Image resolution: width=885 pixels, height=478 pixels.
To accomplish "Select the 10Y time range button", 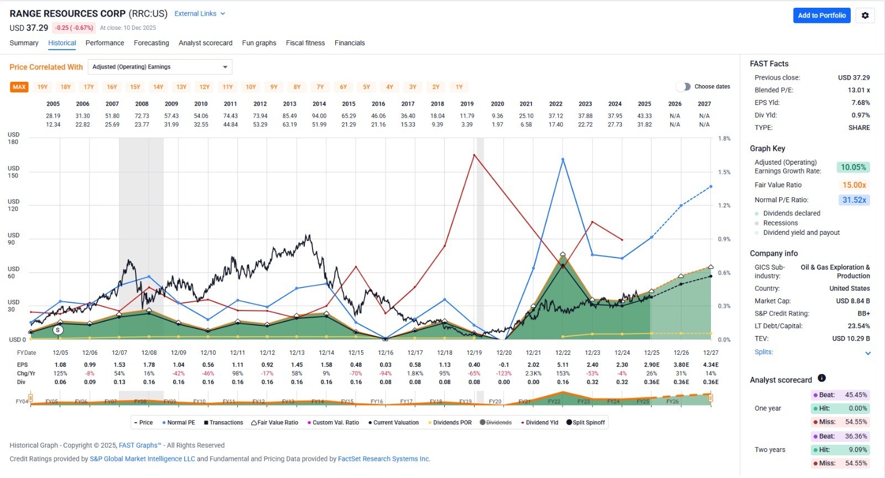I will [x=251, y=87].
